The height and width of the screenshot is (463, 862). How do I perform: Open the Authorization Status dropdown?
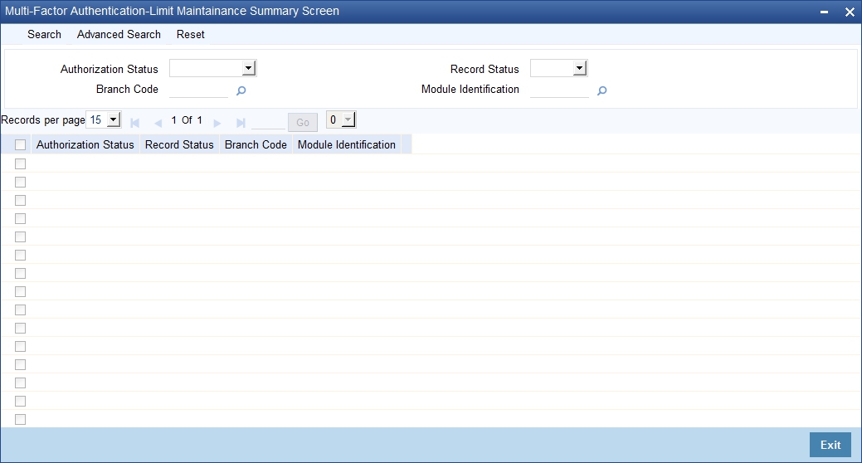coord(212,68)
